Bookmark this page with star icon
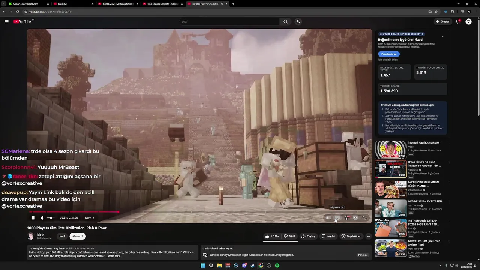This screenshot has width=480, height=270. 436,12
